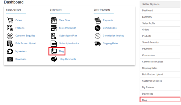Image resolution: width=181 pixels, height=105 pixels.
Task: Click the Blog Comments speech bubble icon
Action: pos(54,59)
